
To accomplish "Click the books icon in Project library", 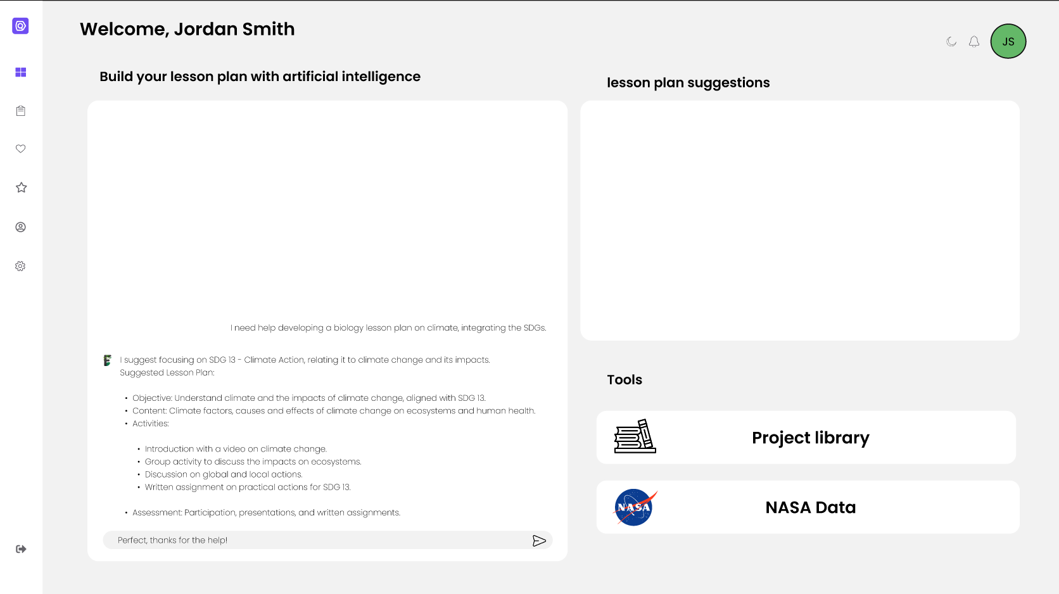I will [635, 436].
